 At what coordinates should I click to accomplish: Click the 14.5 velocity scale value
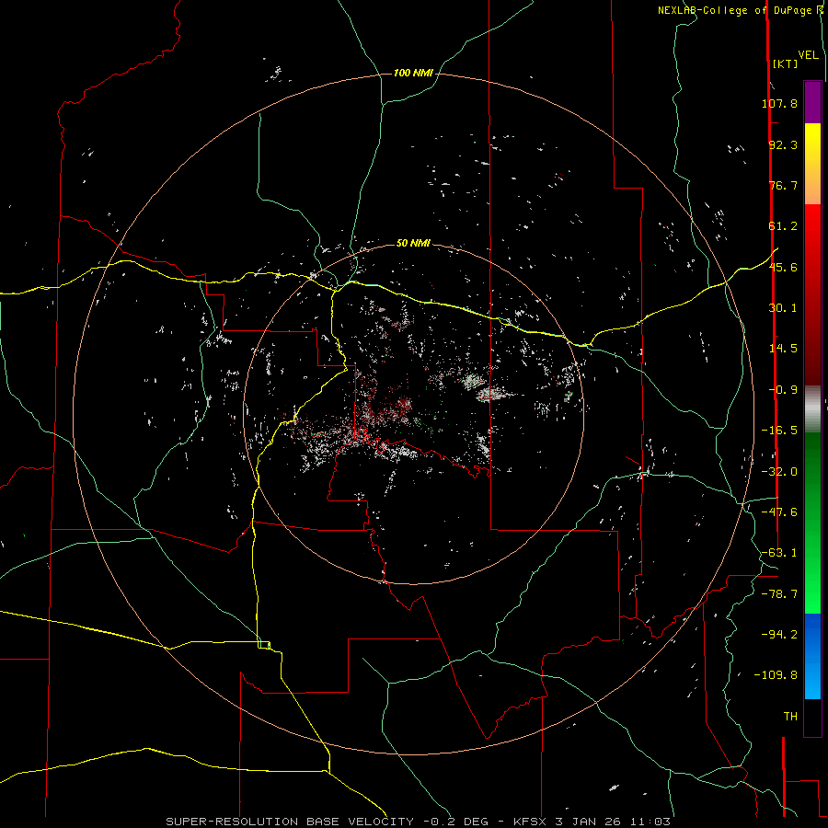click(783, 349)
